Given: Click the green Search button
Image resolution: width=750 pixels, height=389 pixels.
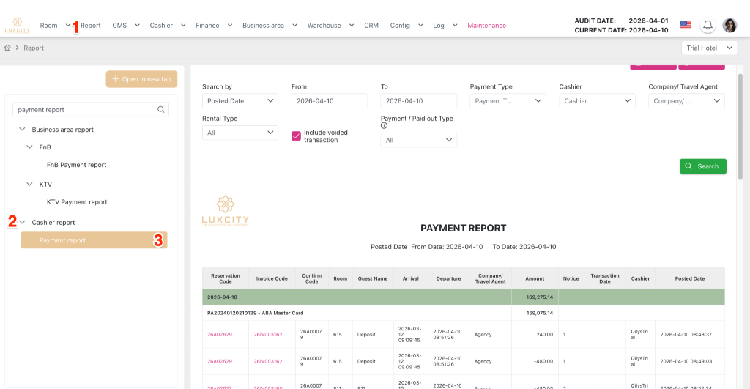Looking at the screenshot, I should coord(703,166).
